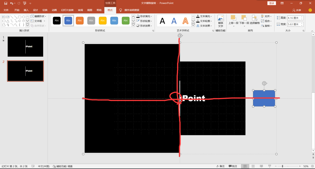The width and height of the screenshot is (315, 169).
Task: Open 文本填充 dropdown
Action: click(204, 16)
